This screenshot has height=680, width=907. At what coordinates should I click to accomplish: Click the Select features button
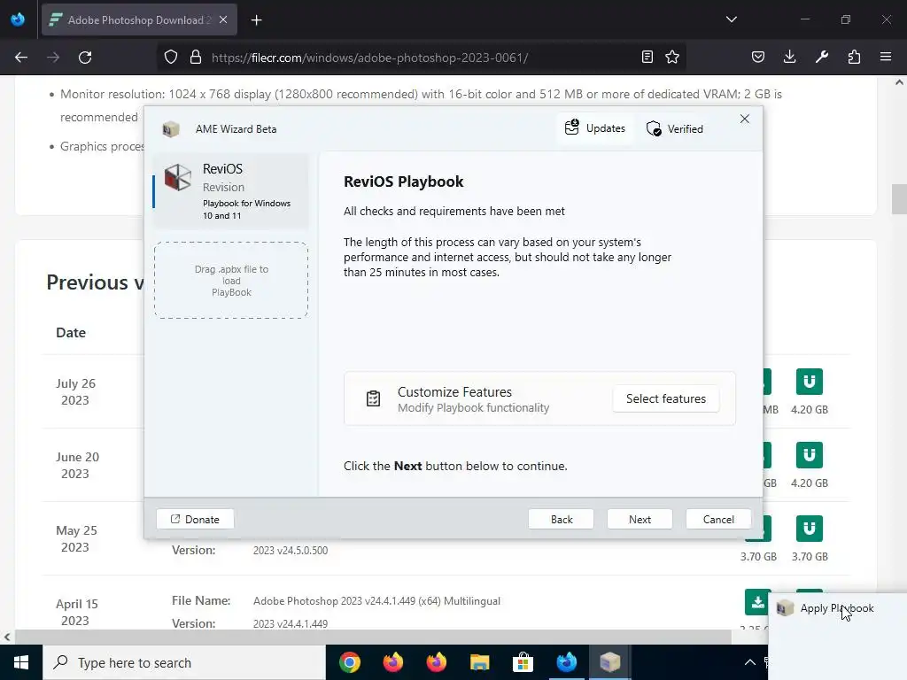tap(666, 399)
